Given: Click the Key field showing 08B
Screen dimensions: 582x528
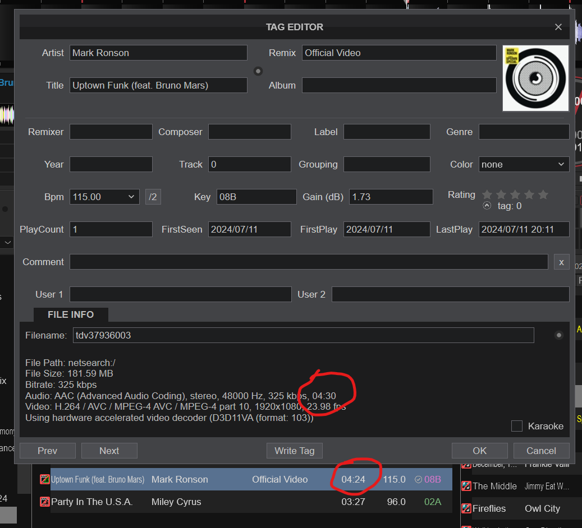Looking at the screenshot, I should coord(256,197).
